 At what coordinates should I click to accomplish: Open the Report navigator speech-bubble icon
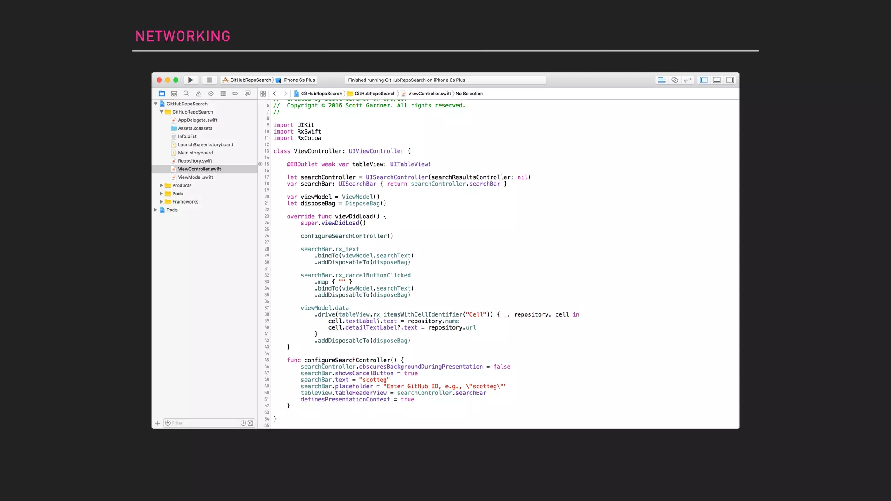coord(248,94)
